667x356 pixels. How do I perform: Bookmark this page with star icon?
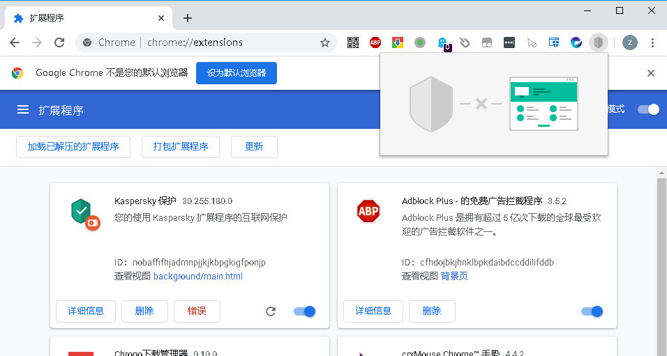coord(325,42)
